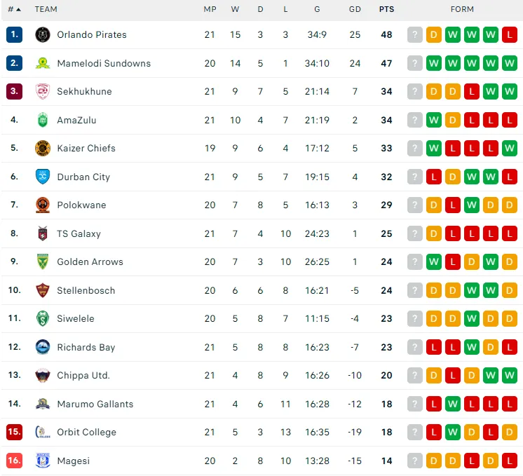Click Orlando Pirates' upcoming match question-mark box

click(x=415, y=34)
